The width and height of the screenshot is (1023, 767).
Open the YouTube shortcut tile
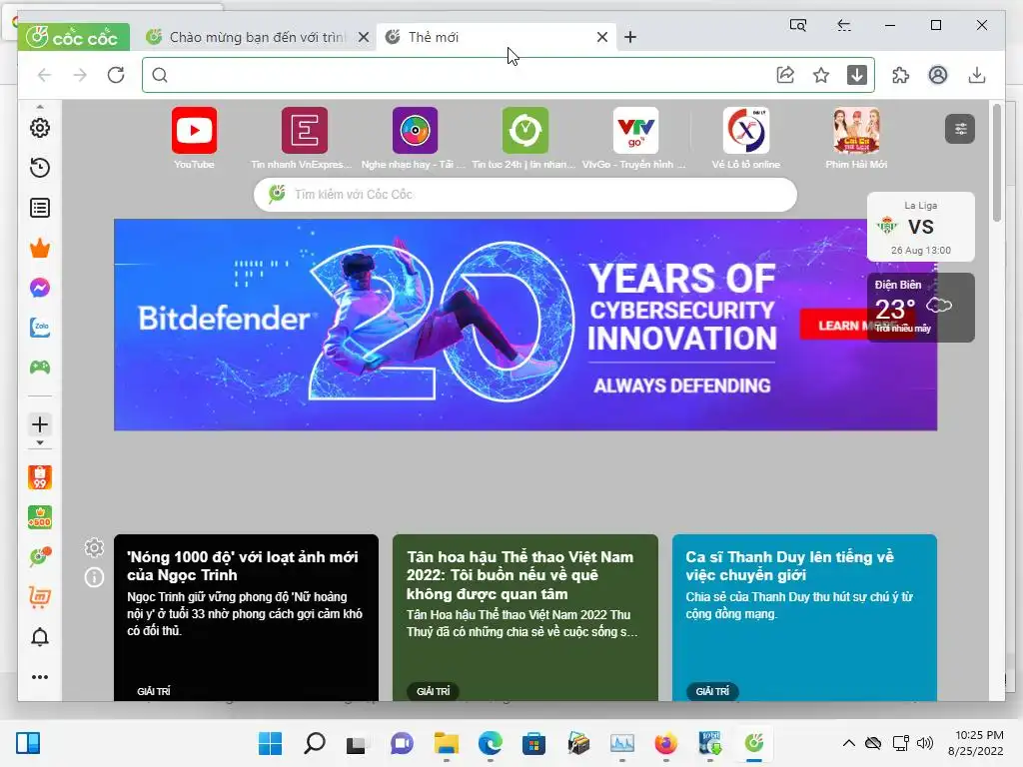coord(195,138)
